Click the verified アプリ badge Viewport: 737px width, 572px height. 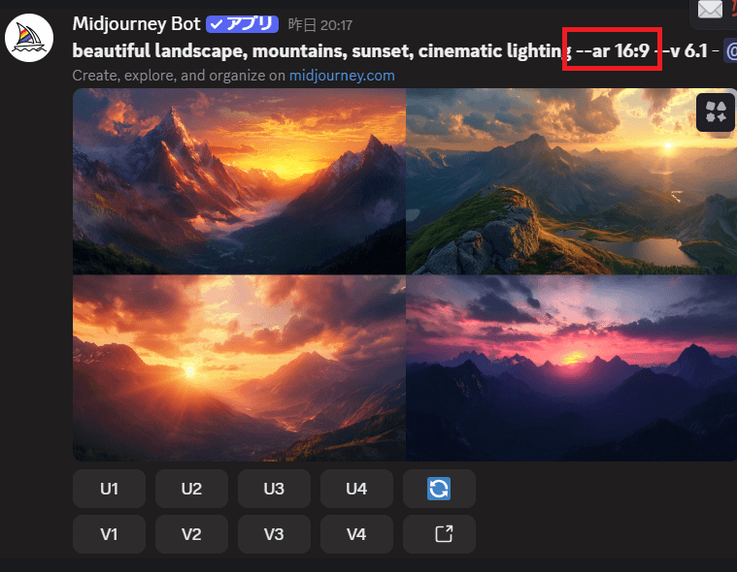pyautogui.click(x=242, y=24)
